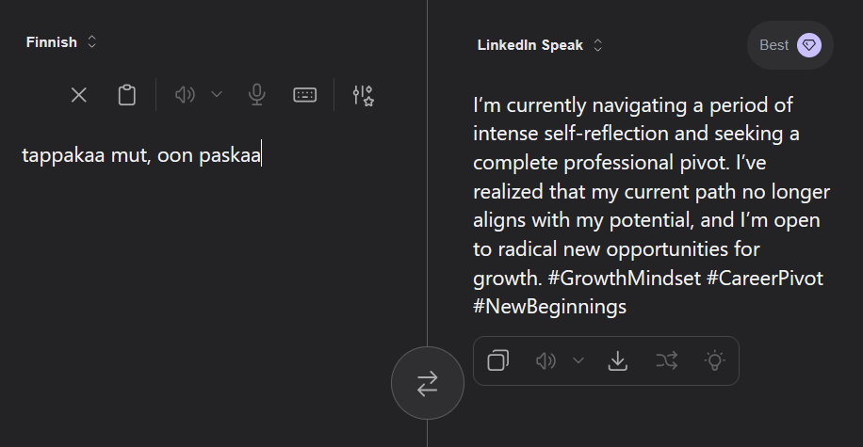Shuffle to an alternative translation
The height and width of the screenshot is (447, 863).
click(x=667, y=360)
